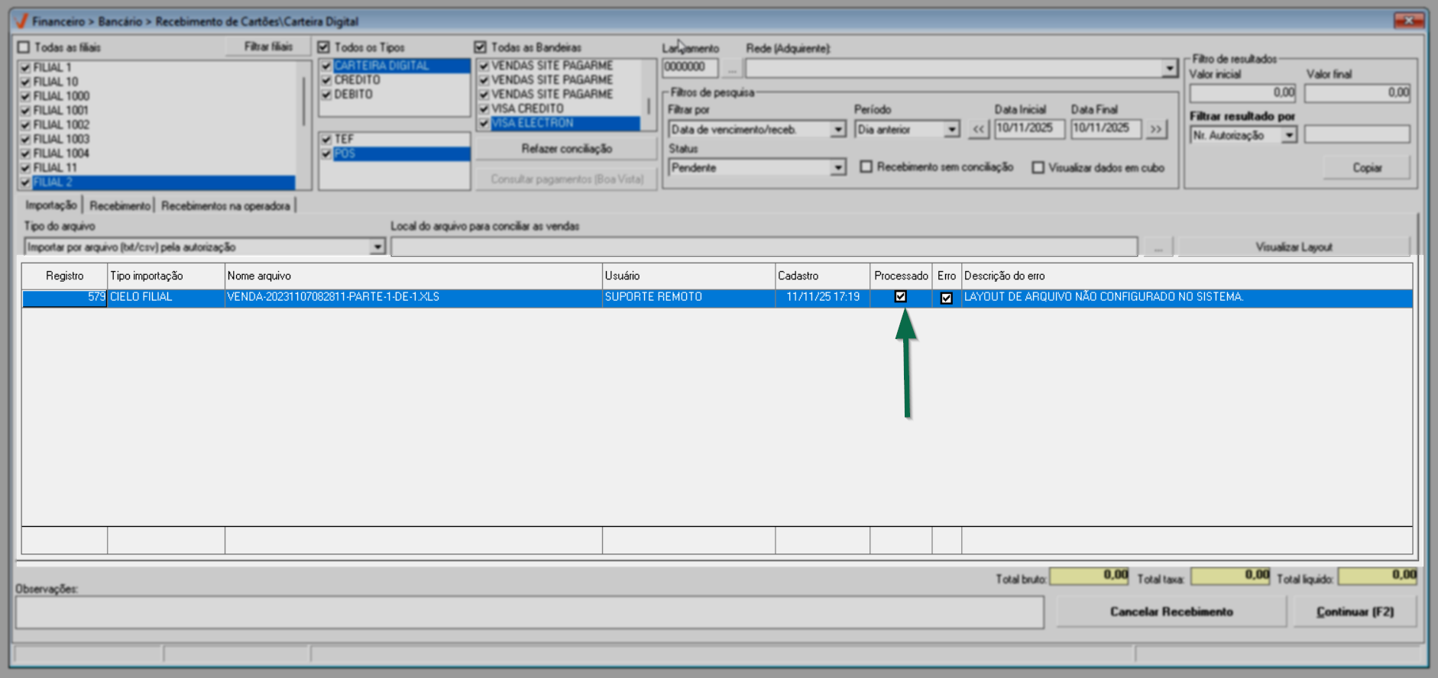
Task: Uncheck CREDITO type checkbox
Action: point(326,80)
